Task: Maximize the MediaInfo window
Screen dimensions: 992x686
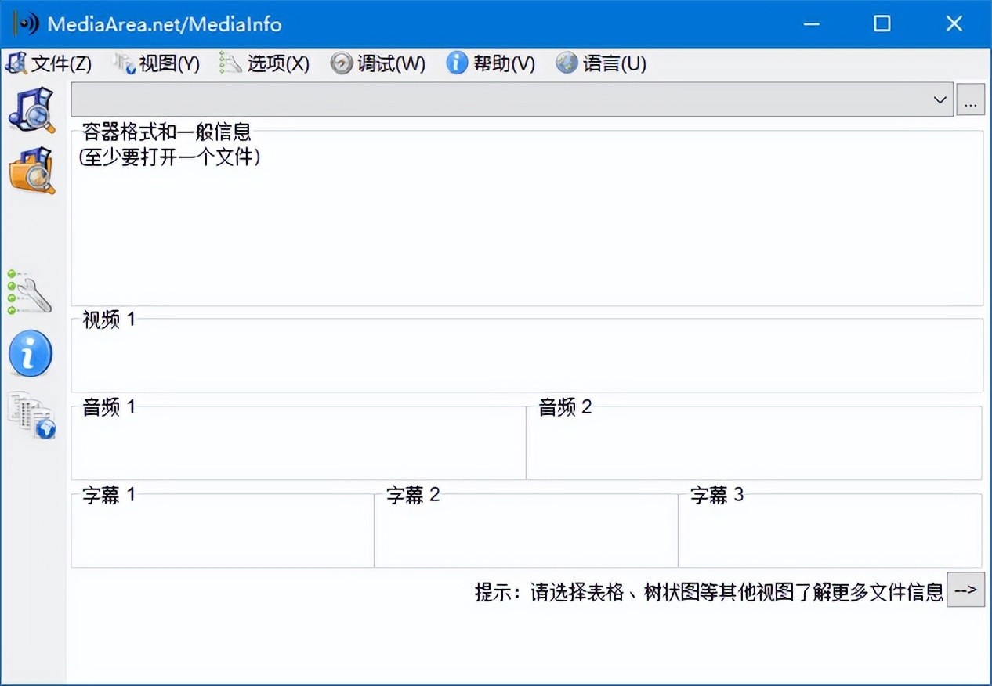Action: coord(882,23)
